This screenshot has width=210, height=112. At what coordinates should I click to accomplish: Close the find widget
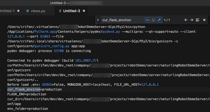click(204, 20)
